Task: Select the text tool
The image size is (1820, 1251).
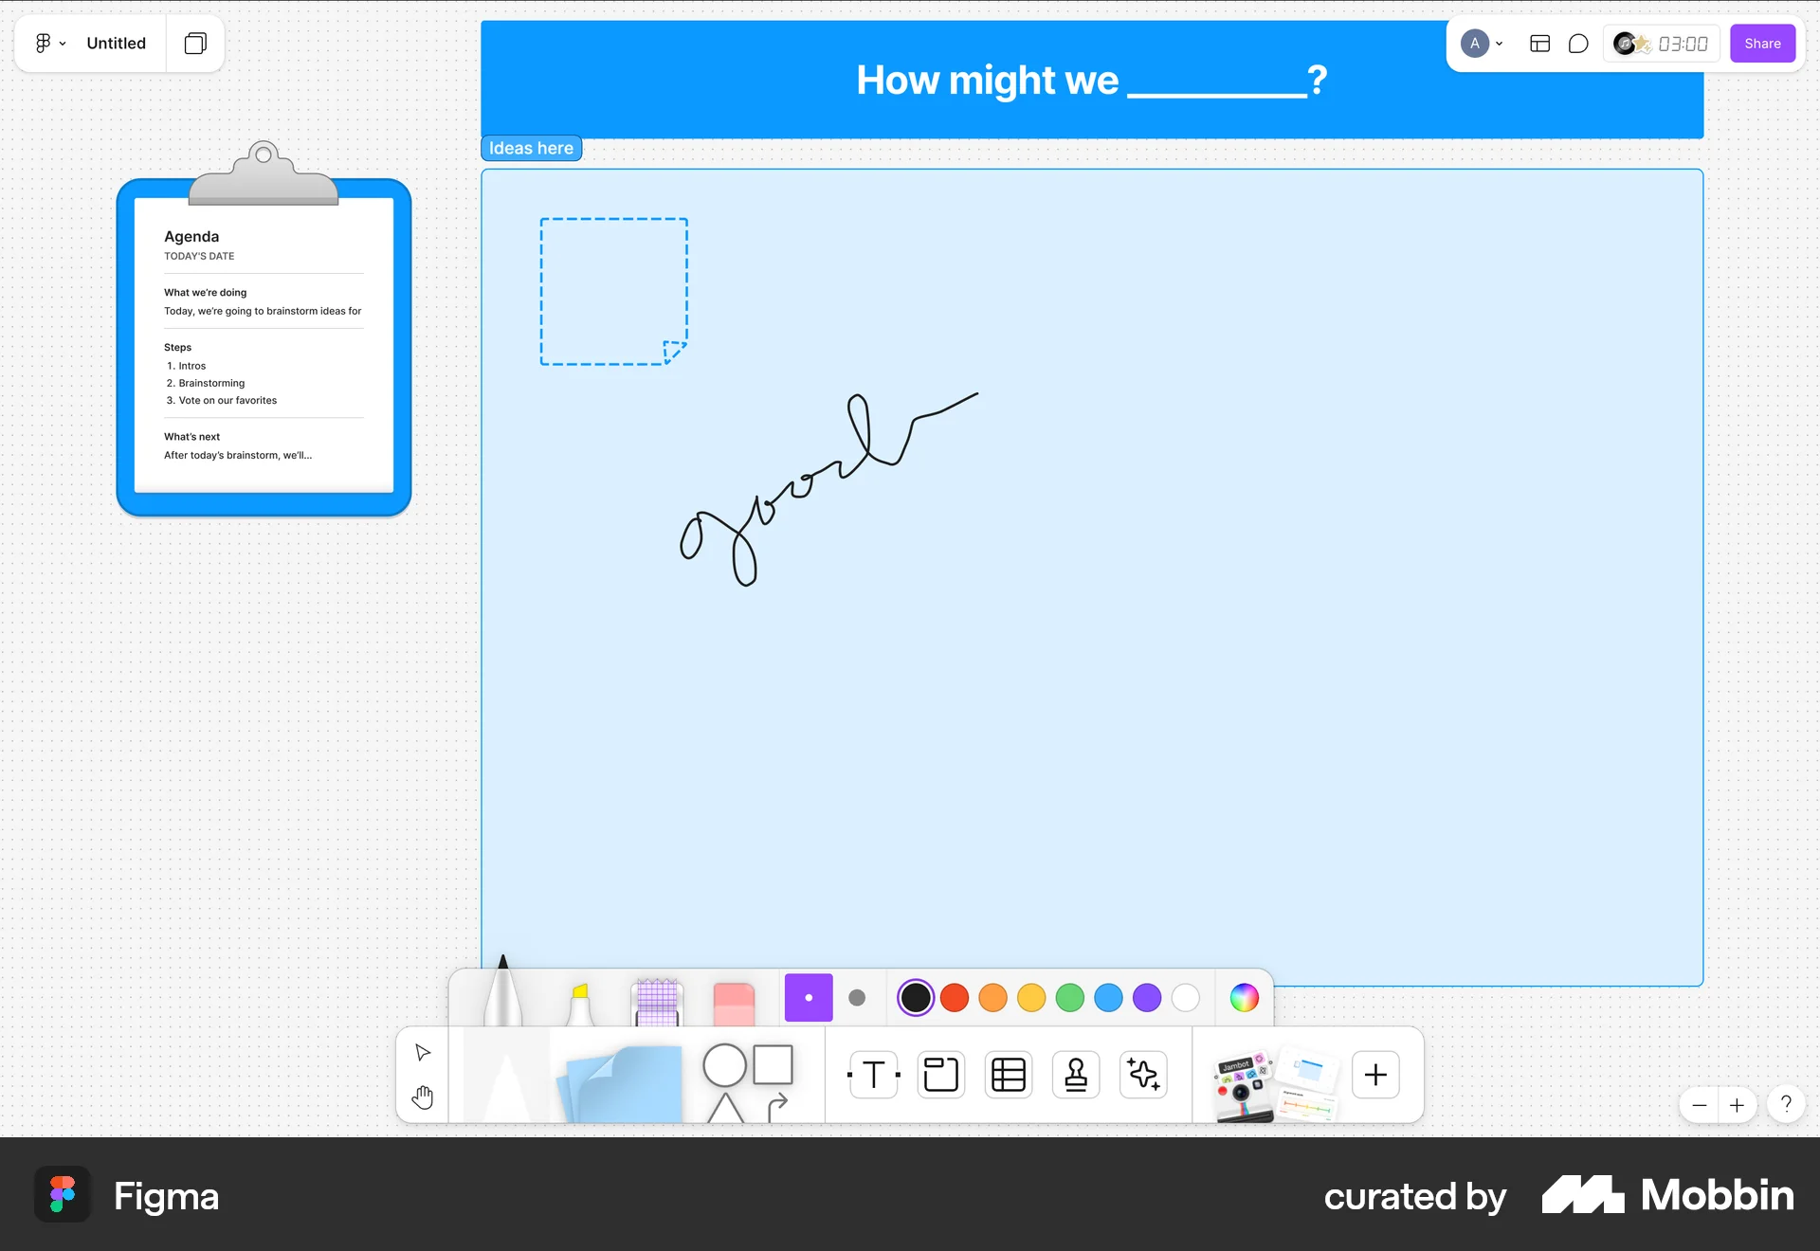Action: coord(872,1074)
